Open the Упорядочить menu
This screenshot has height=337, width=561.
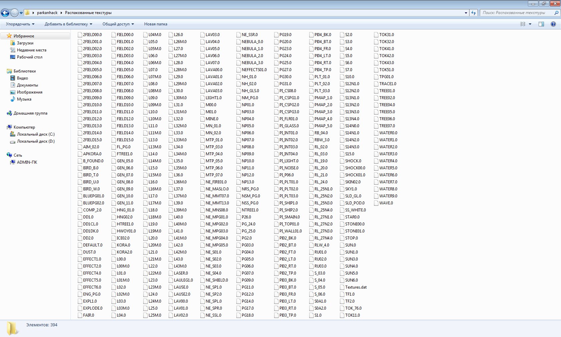pyautogui.click(x=20, y=24)
